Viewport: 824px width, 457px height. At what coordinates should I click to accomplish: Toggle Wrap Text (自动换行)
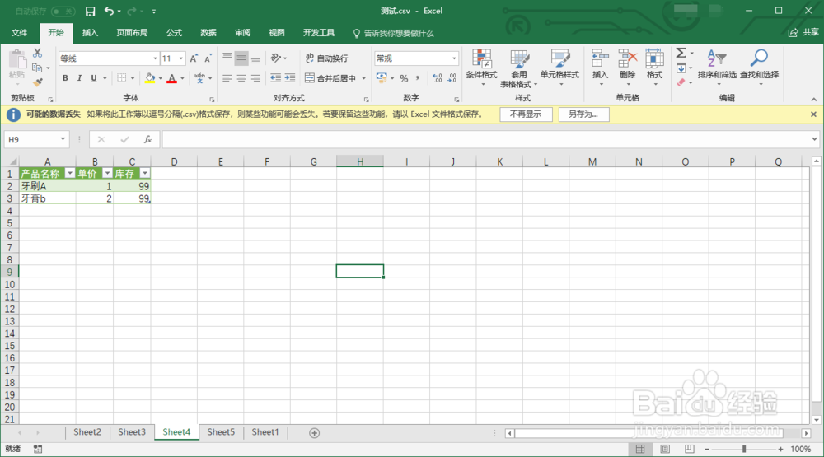(x=327, y=58)
